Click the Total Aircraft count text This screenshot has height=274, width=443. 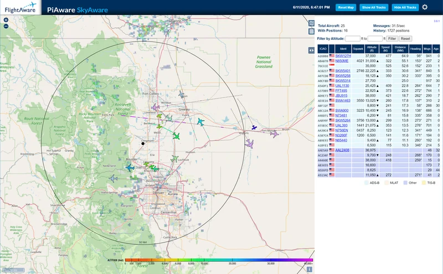click(331, 25)
